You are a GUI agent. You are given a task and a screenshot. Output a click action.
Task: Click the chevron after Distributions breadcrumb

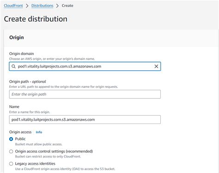(57, 6)
